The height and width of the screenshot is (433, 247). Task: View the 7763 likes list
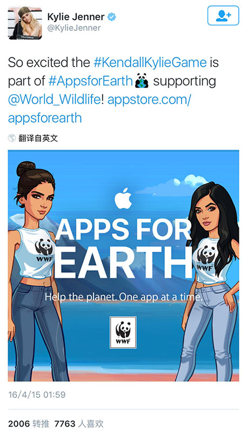(x=79, y=424)
